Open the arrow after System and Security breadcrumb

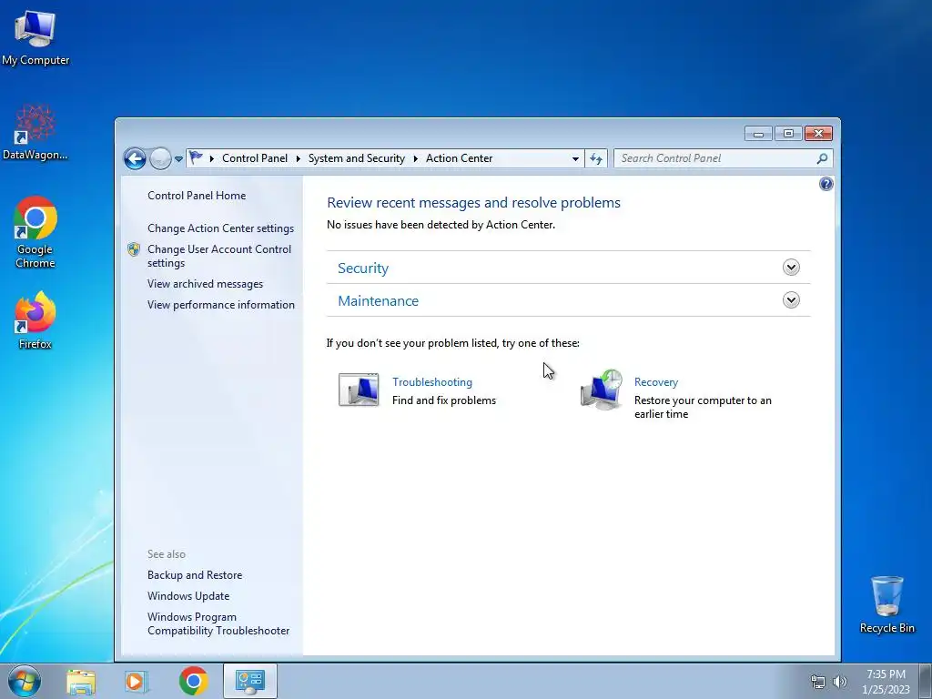point(415,158)
